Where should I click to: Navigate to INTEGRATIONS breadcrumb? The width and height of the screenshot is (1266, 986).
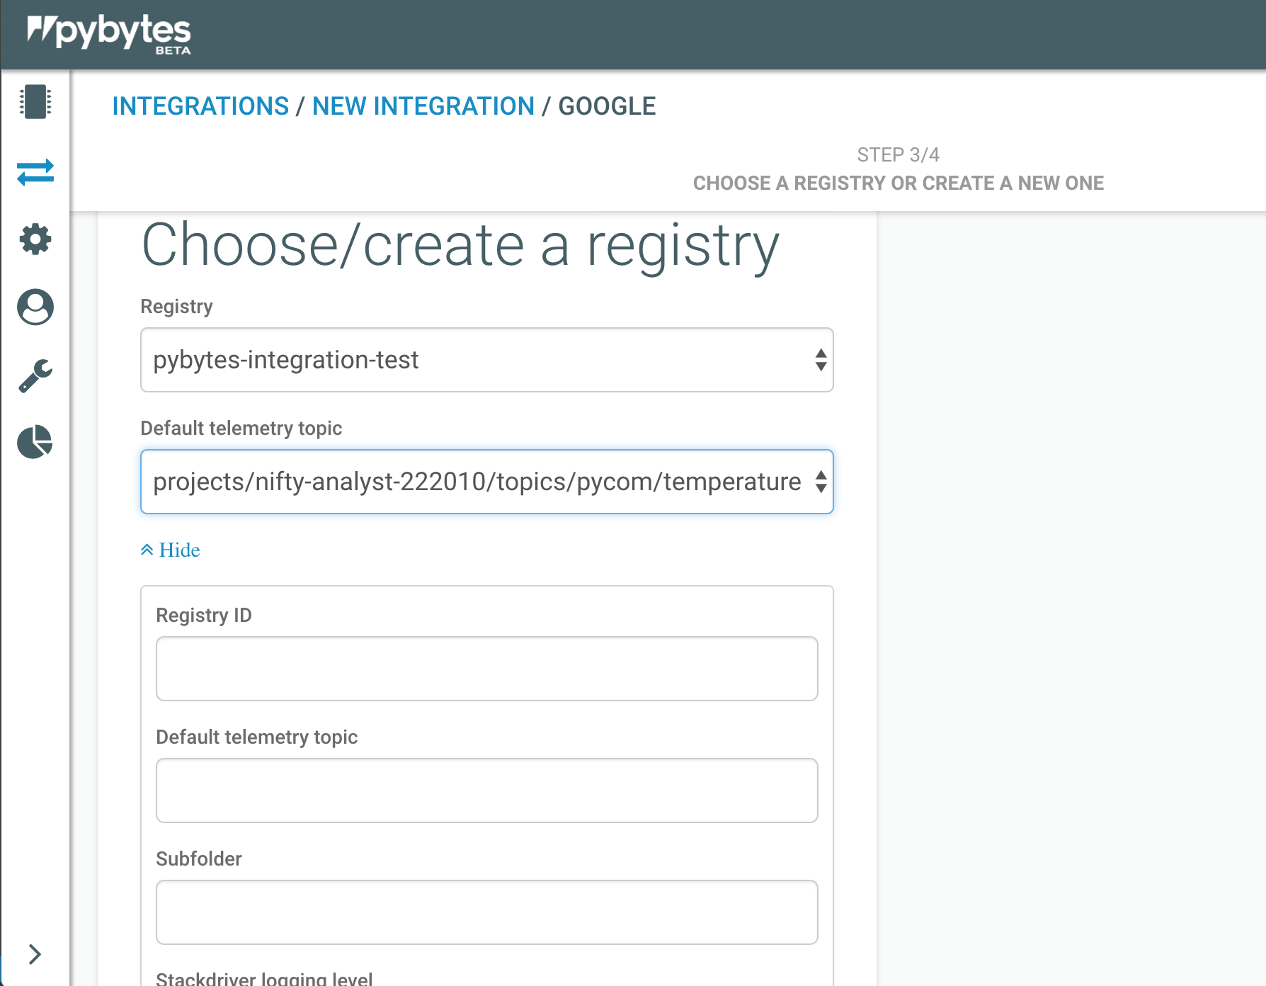201,106
